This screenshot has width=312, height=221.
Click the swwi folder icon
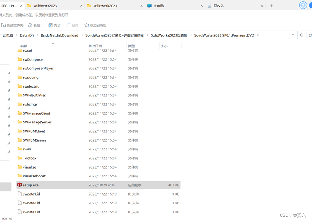pyautogui.click(x=19, y=149)
